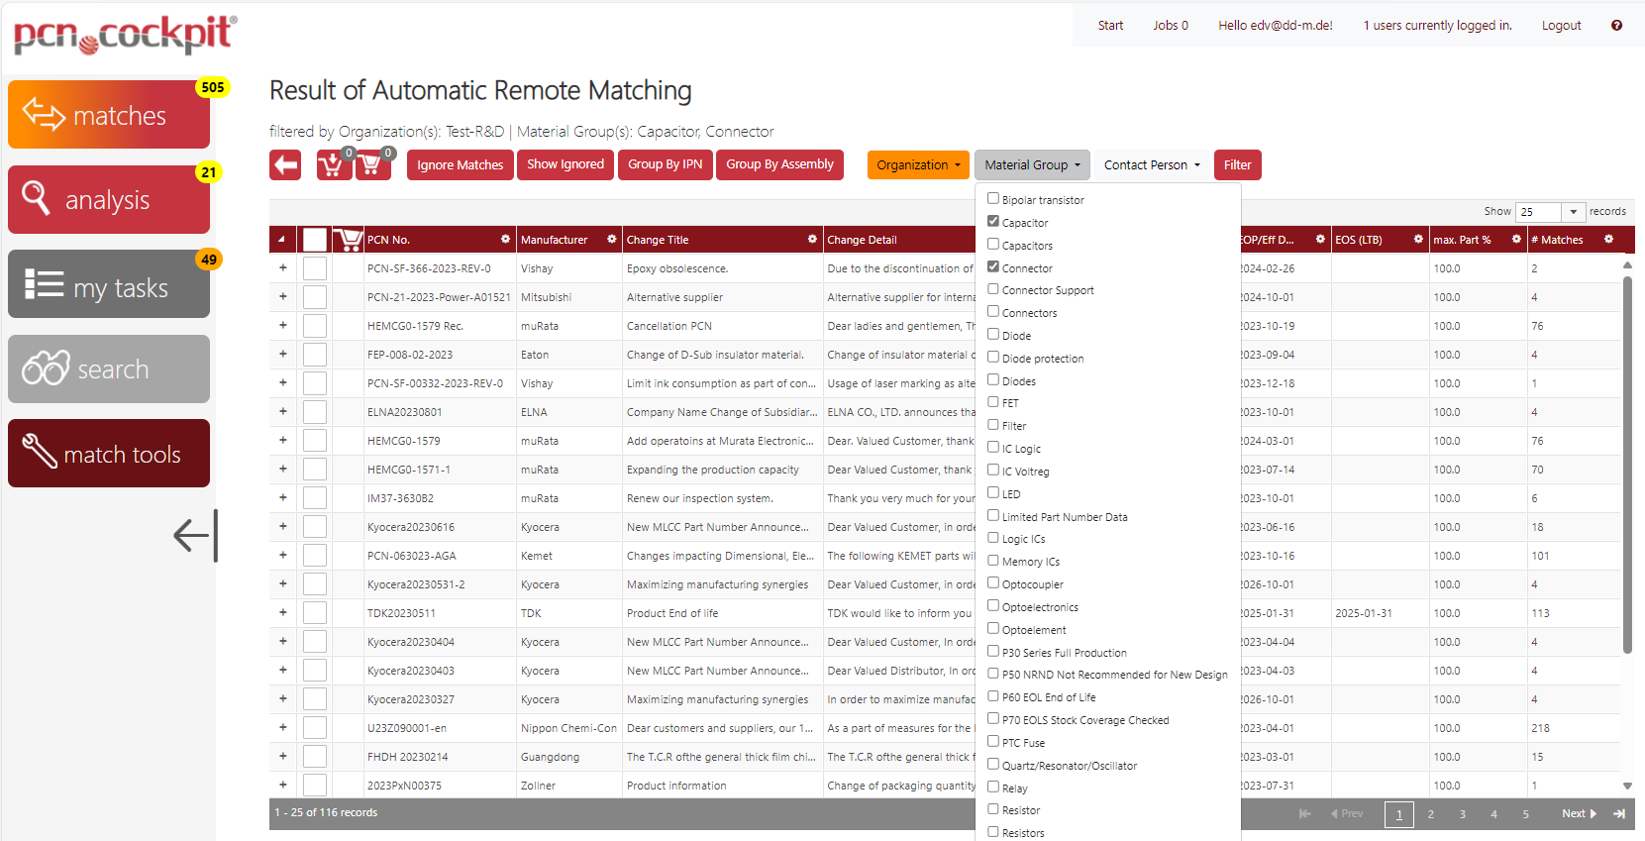Click the records count input showing 25
This screenshot has width=1645, height=841.
[1540, 211]
